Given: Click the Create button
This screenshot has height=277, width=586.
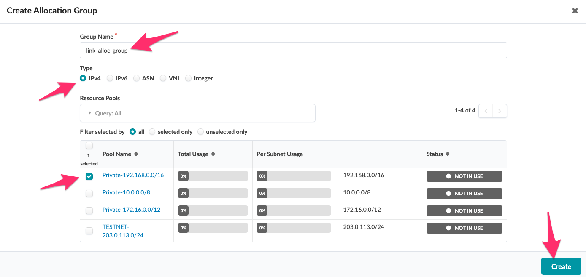Looking at the screenshot, I should click(561, 266).
